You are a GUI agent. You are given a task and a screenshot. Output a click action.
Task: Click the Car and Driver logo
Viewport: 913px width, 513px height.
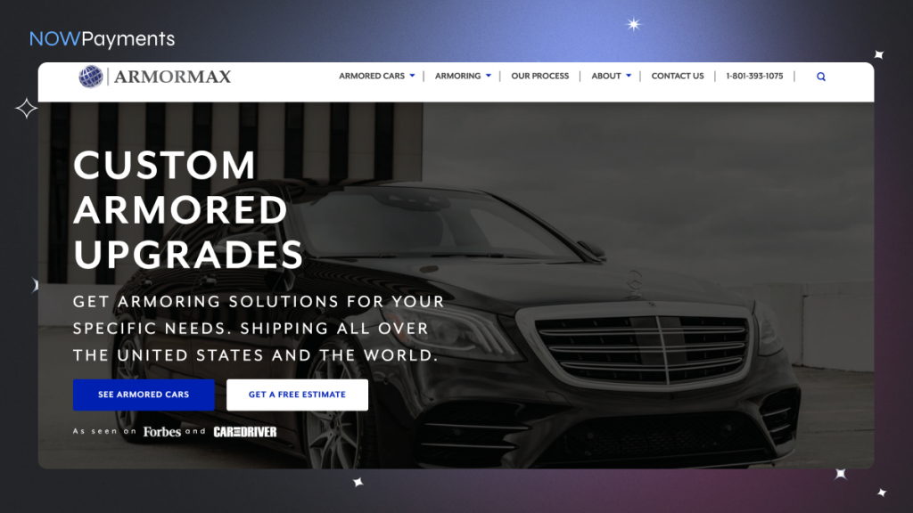click(x=245, y=432)
